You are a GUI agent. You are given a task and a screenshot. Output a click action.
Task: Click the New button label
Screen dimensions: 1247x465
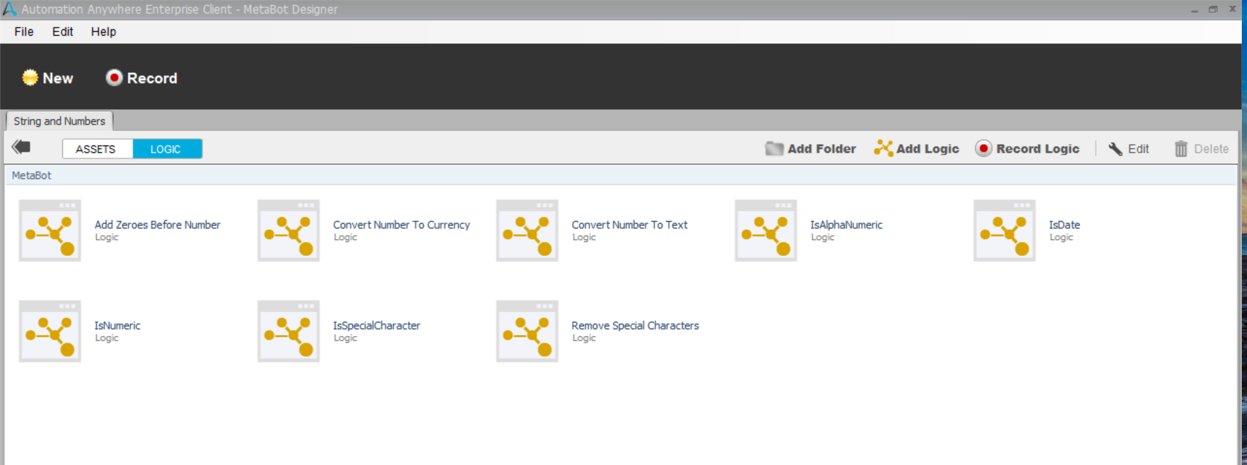point(58,78)
